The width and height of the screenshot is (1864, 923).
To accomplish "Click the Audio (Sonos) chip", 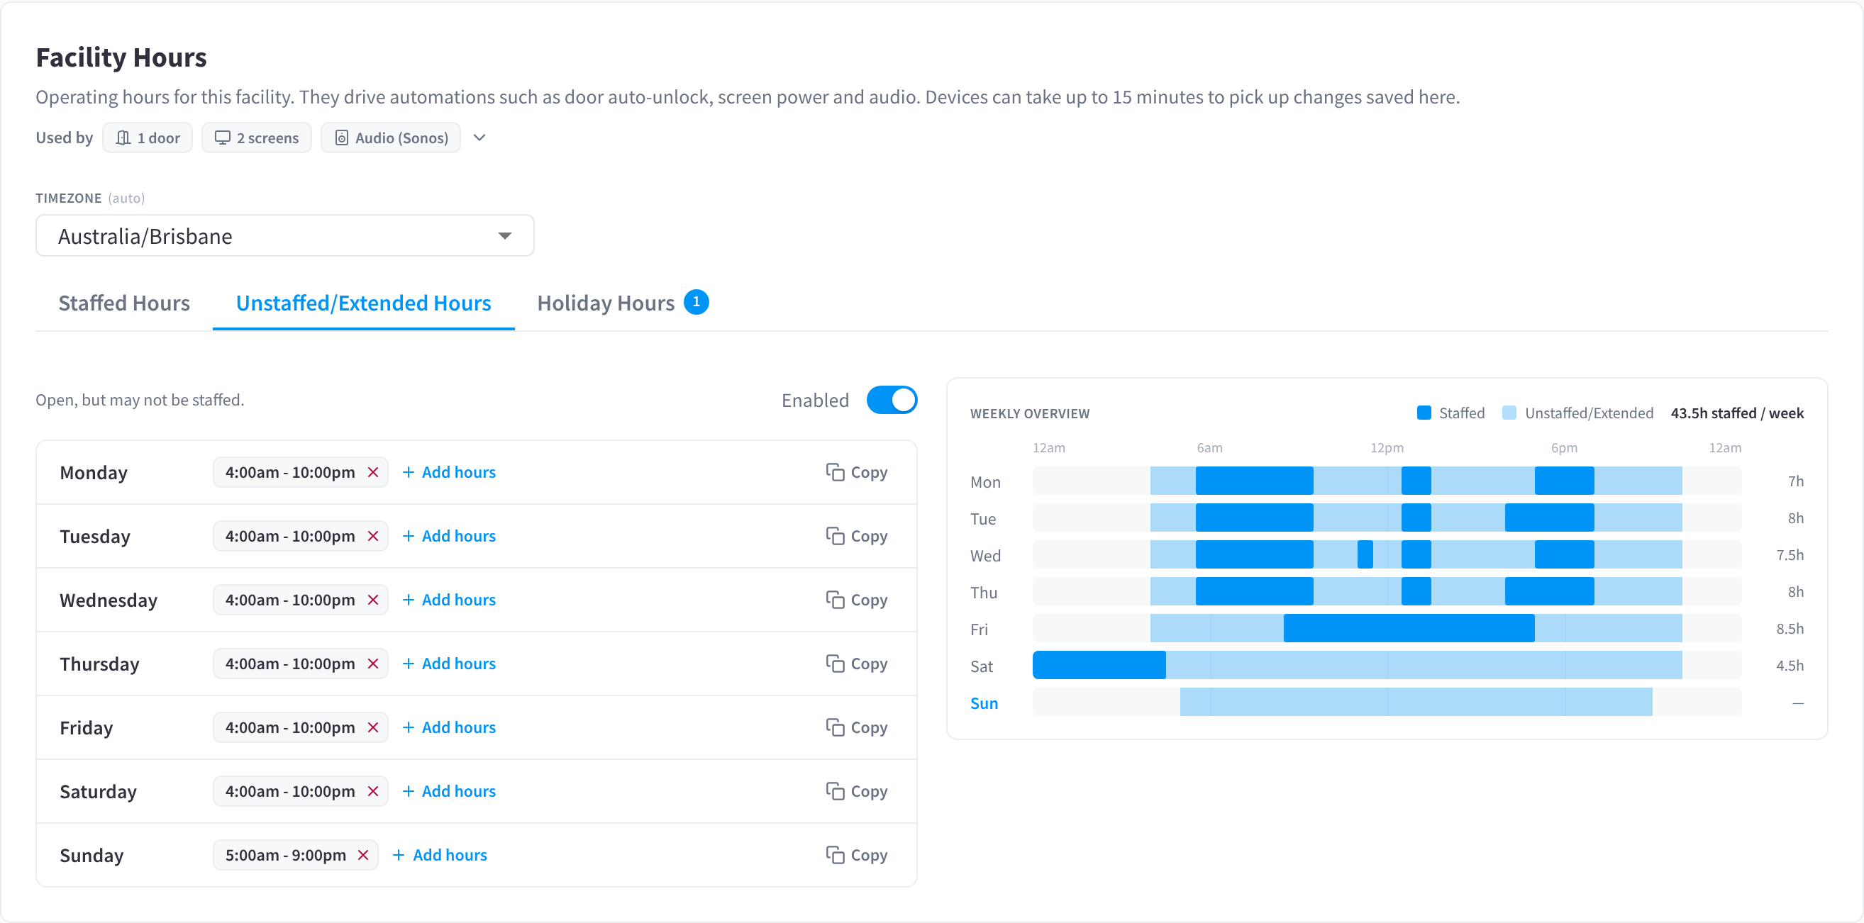I will 391,138.
